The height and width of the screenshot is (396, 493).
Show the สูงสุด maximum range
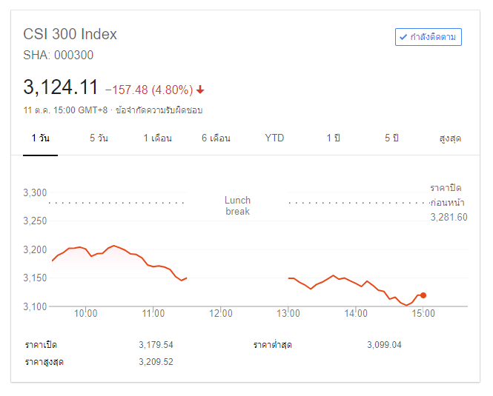pyautogui.click(x=450, y=138)
